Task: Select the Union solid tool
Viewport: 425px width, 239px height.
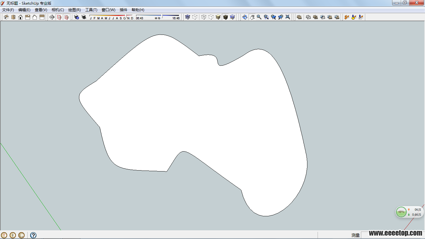Action: 315,17
